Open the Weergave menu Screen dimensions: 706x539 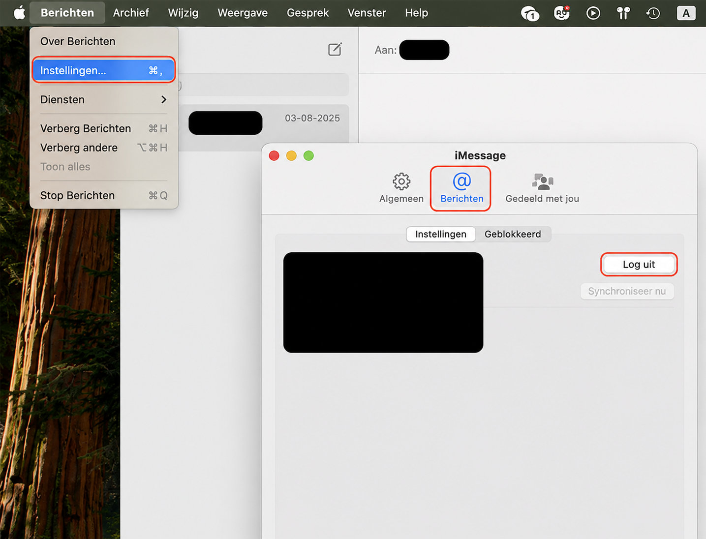click(x=243, y=13)
